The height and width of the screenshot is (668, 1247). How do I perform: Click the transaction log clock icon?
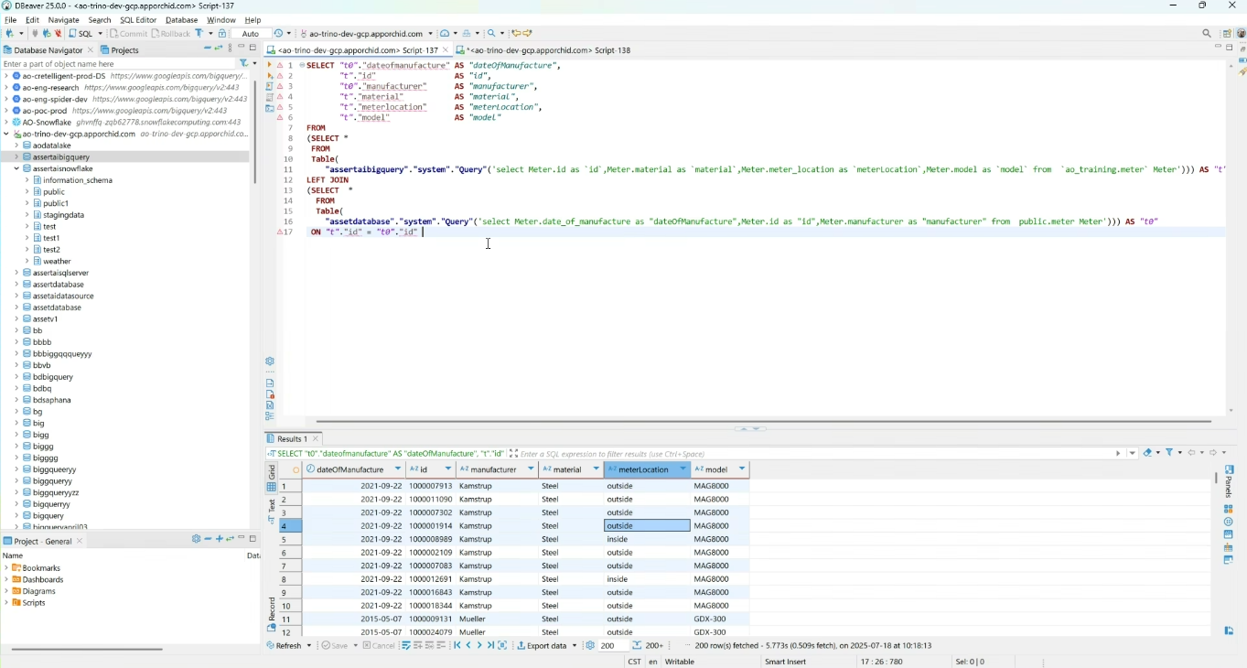click(280, 34)
